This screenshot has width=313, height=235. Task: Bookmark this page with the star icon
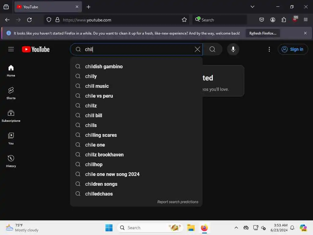point(184,20)
